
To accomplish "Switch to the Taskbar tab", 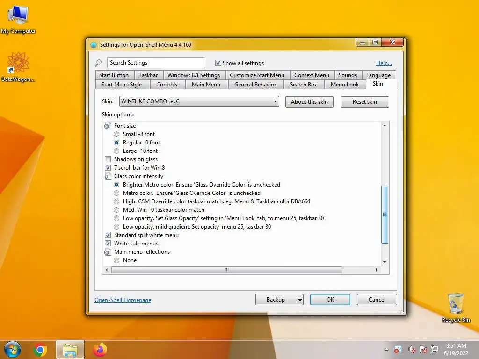I will pos(148,75).
